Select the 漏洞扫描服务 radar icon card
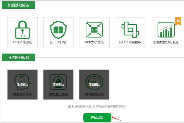Image resolution: width=184 pixels, height=123 pixels. (x=94, y=85)
